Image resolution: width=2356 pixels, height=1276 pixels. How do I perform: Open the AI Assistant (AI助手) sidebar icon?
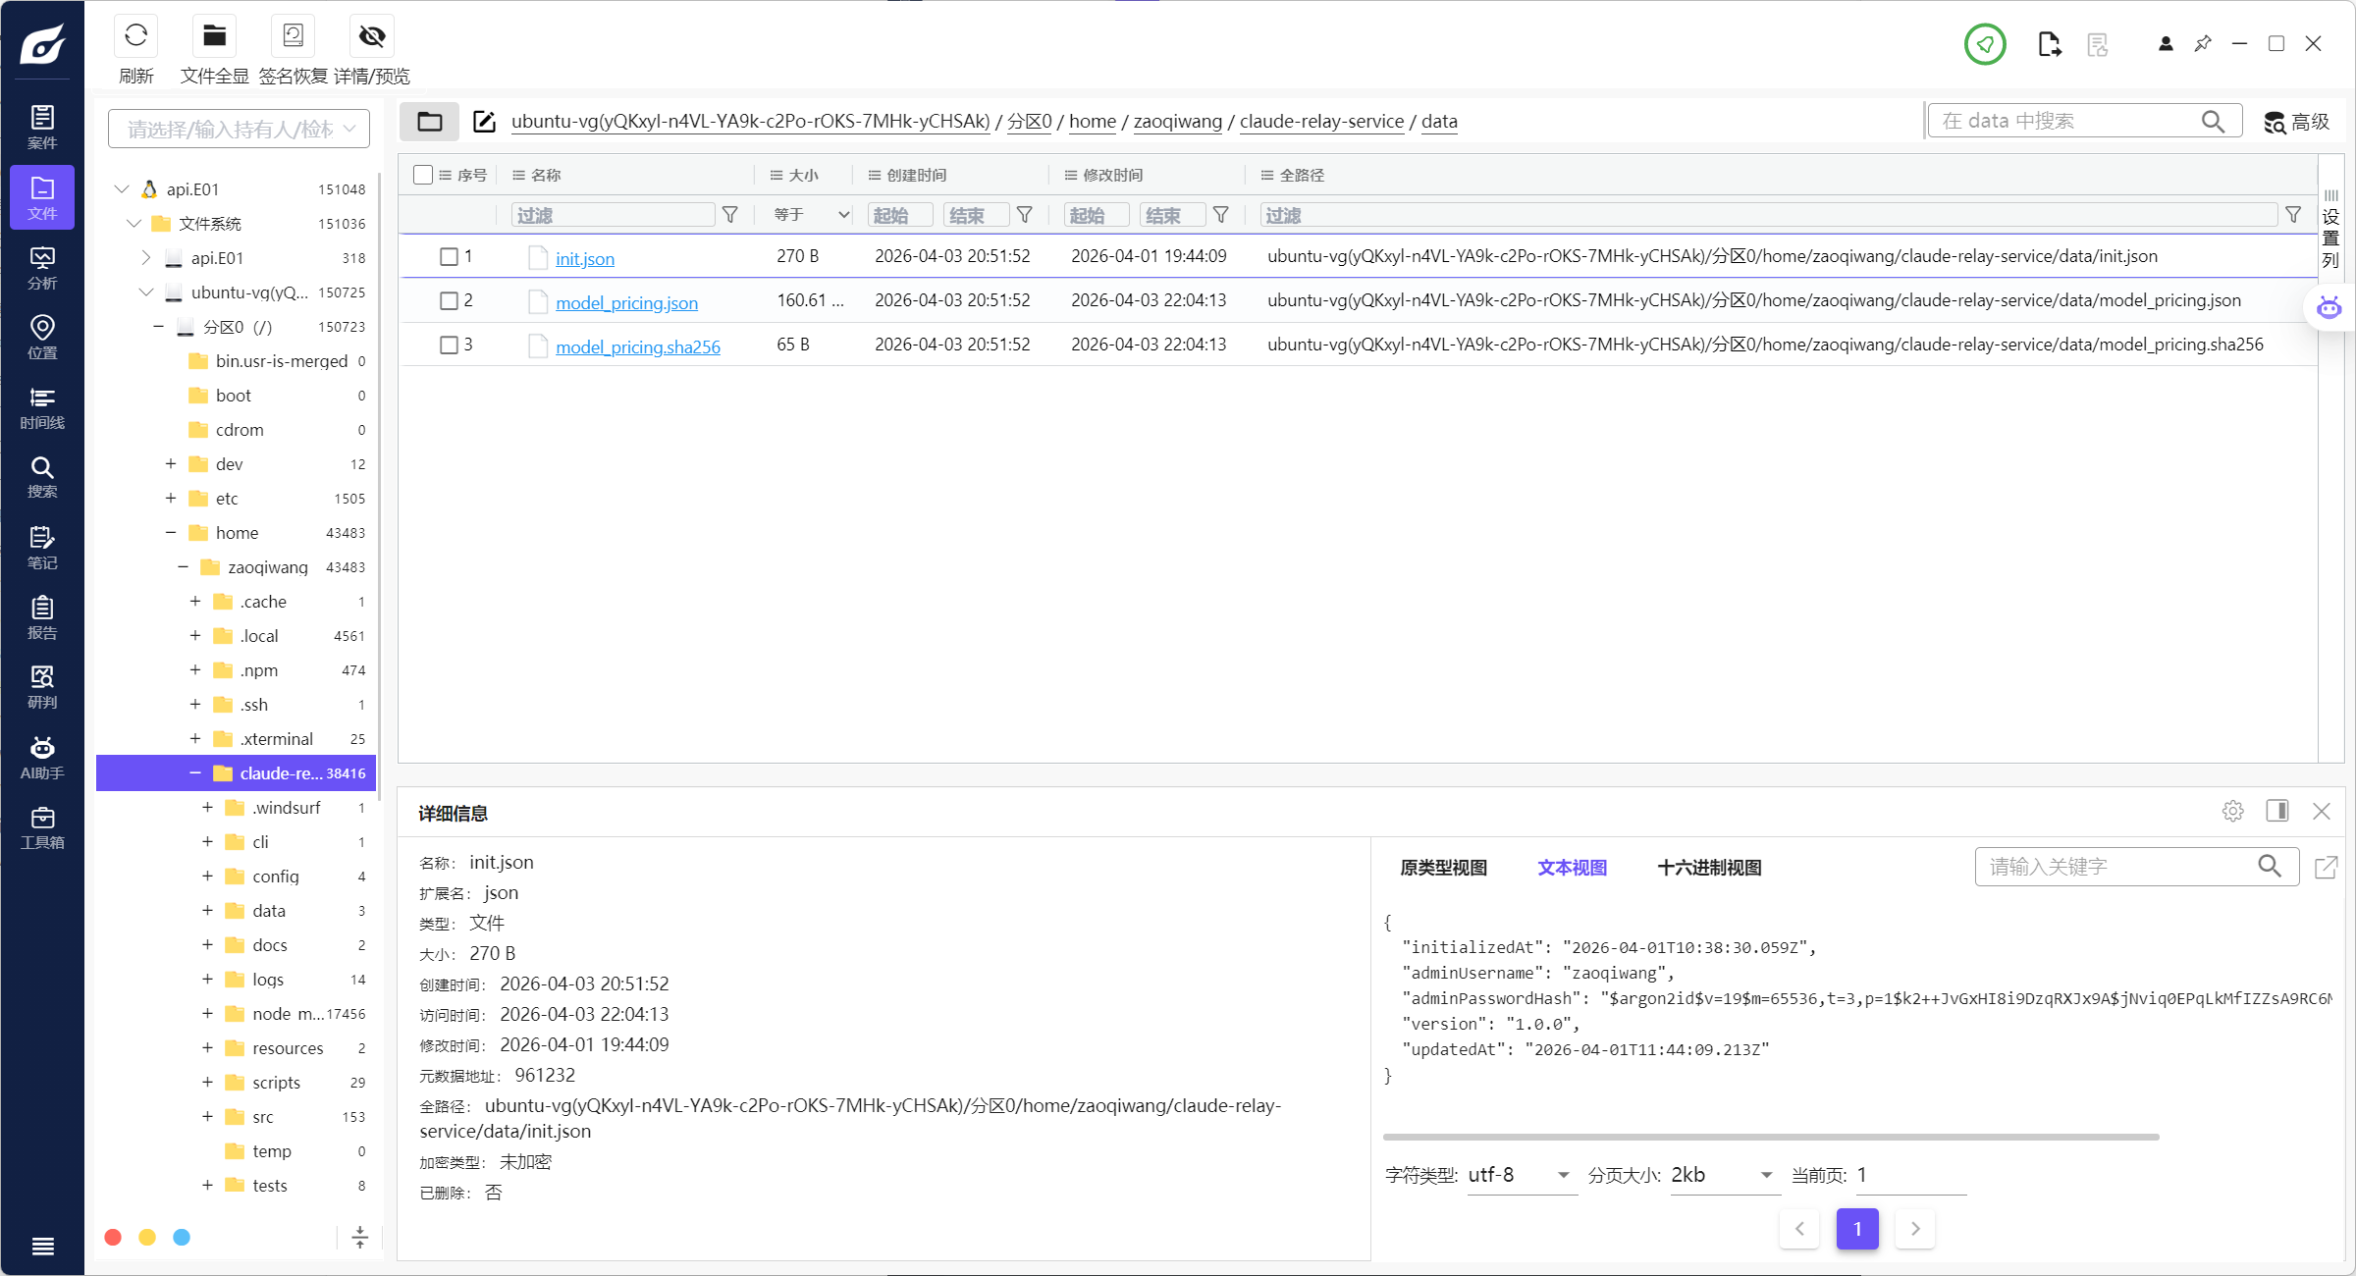[x=42, y=758]
